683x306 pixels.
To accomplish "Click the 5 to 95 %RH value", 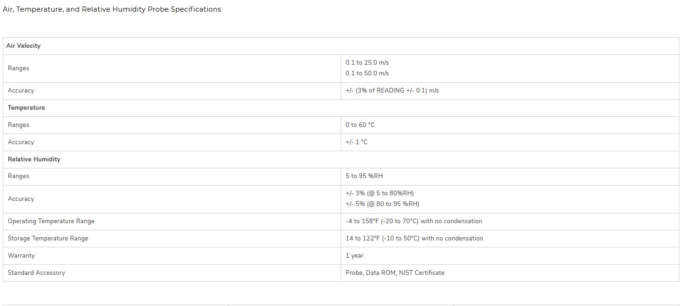I will (x=364, y=176).
